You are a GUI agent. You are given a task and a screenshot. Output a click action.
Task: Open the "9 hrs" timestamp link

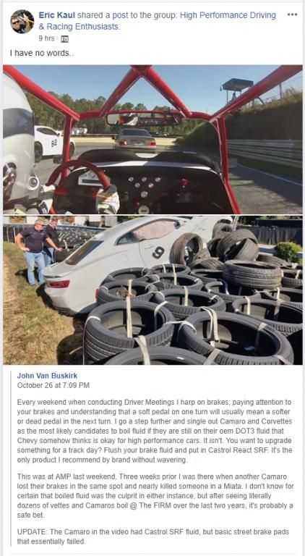tap(46, 38)
